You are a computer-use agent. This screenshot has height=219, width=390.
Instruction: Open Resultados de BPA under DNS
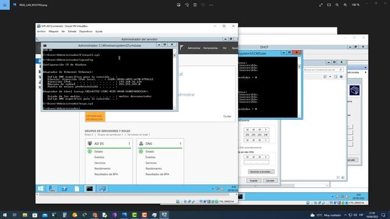pyautogui.click(x=157, y=175)
